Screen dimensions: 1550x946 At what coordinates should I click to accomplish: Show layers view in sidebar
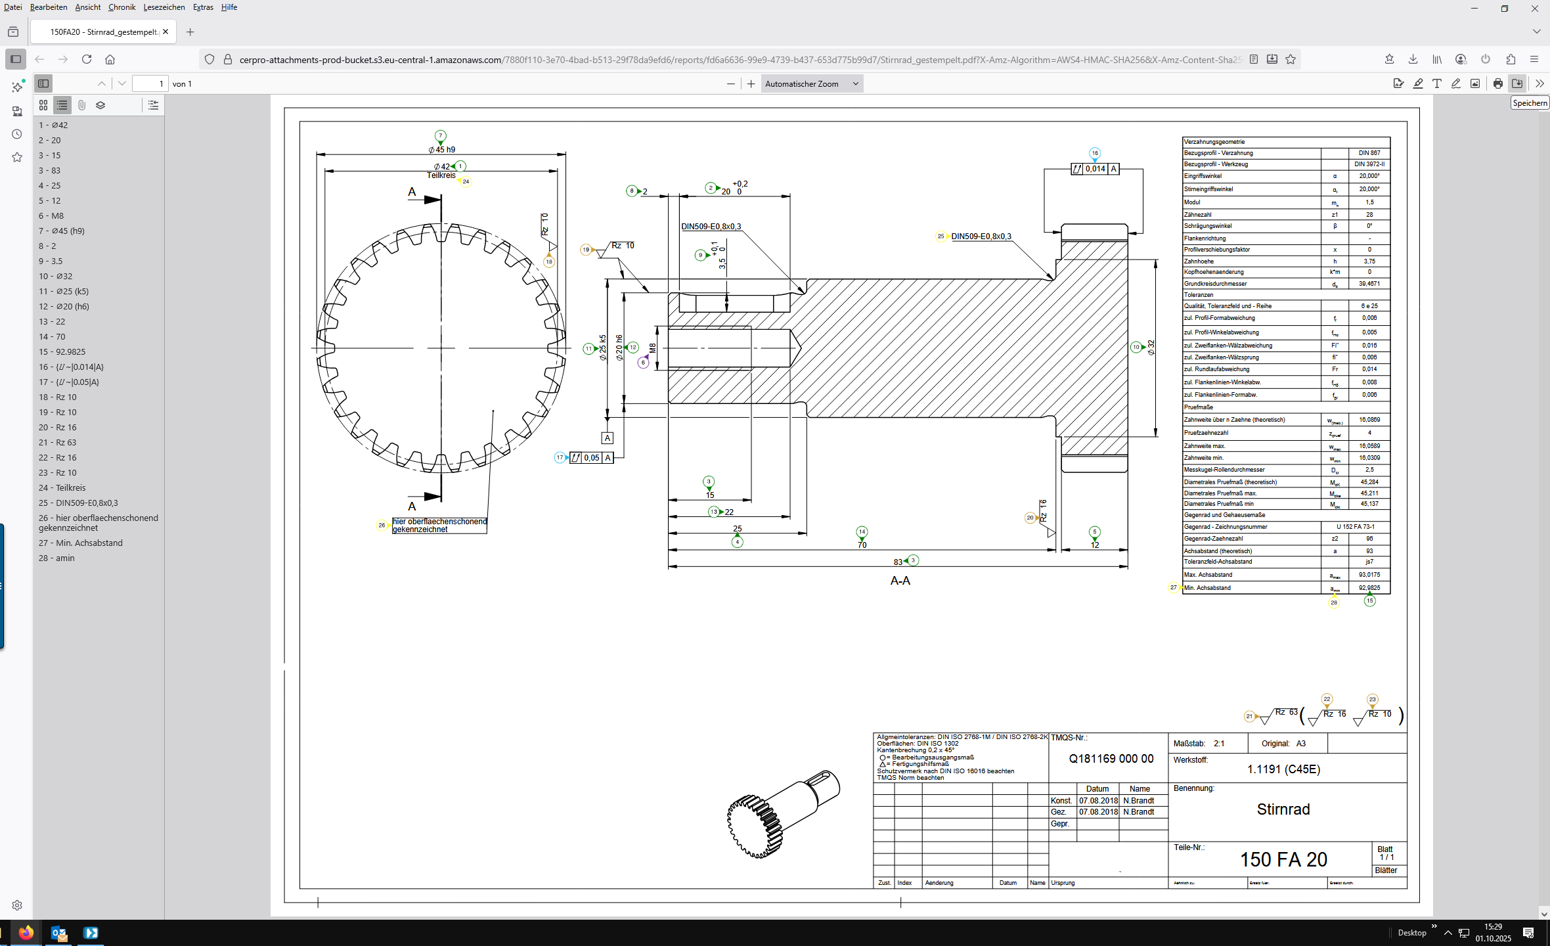tap(100, 105)
